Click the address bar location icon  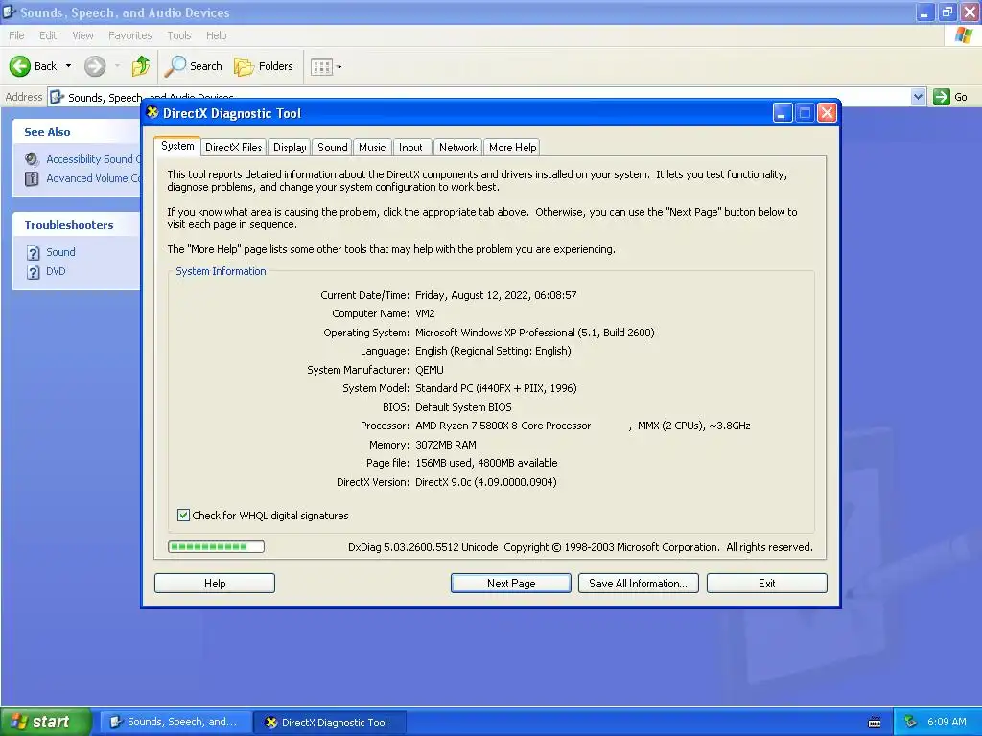[57, 97]
